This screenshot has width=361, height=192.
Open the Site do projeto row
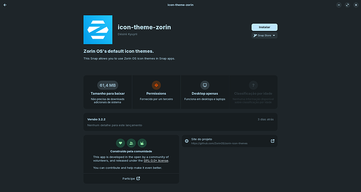[230, 141]
